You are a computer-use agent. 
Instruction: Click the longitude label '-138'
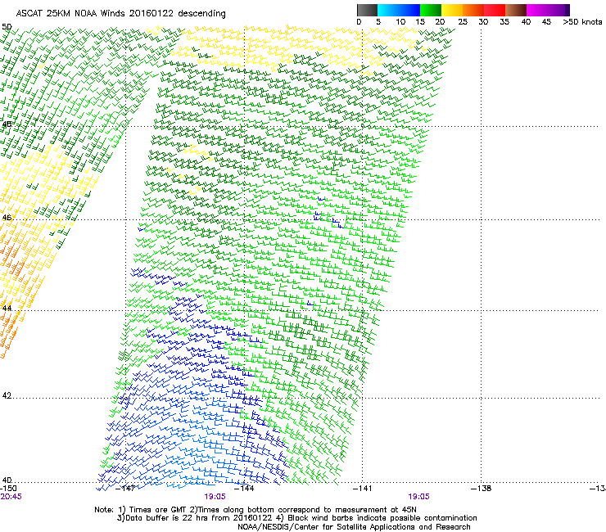[482, 489]
